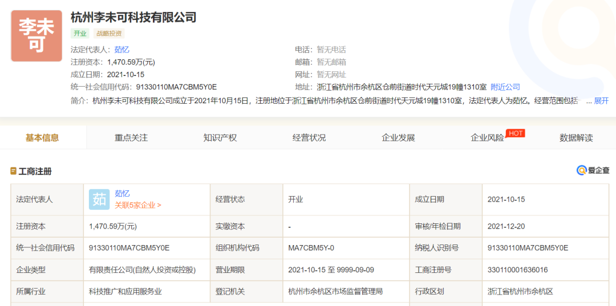Click the 登记机关 value 杭州市余杭区市场监督管理局
The height and width of the screenshot is (306, 616).
point(335,292)
